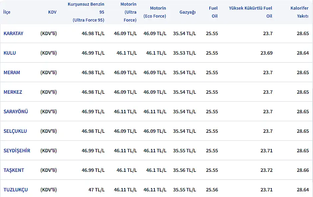Select TAŞKENT's 35.56 TL/L gazyağı price

[184, 170]
